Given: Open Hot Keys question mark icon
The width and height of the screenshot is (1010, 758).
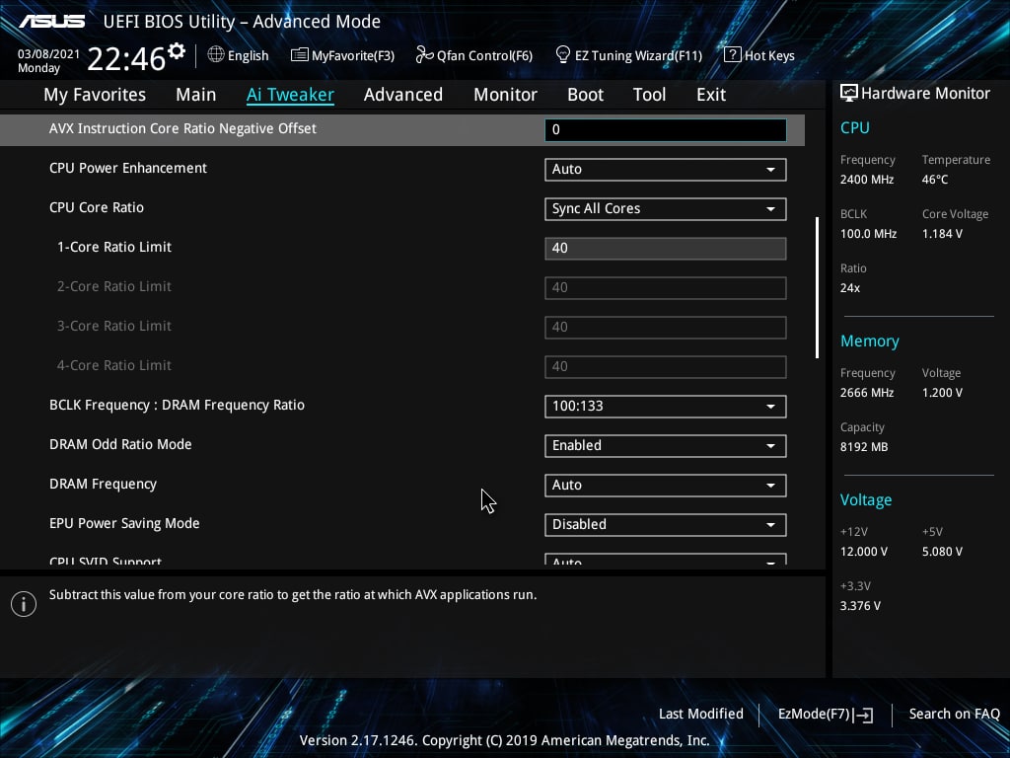Looking at the screenshot, I should [733, 55].
